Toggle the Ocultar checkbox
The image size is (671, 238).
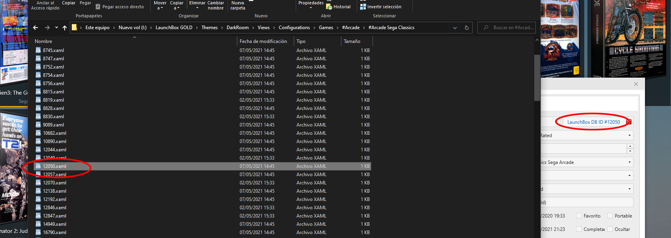tap(610, 229)
